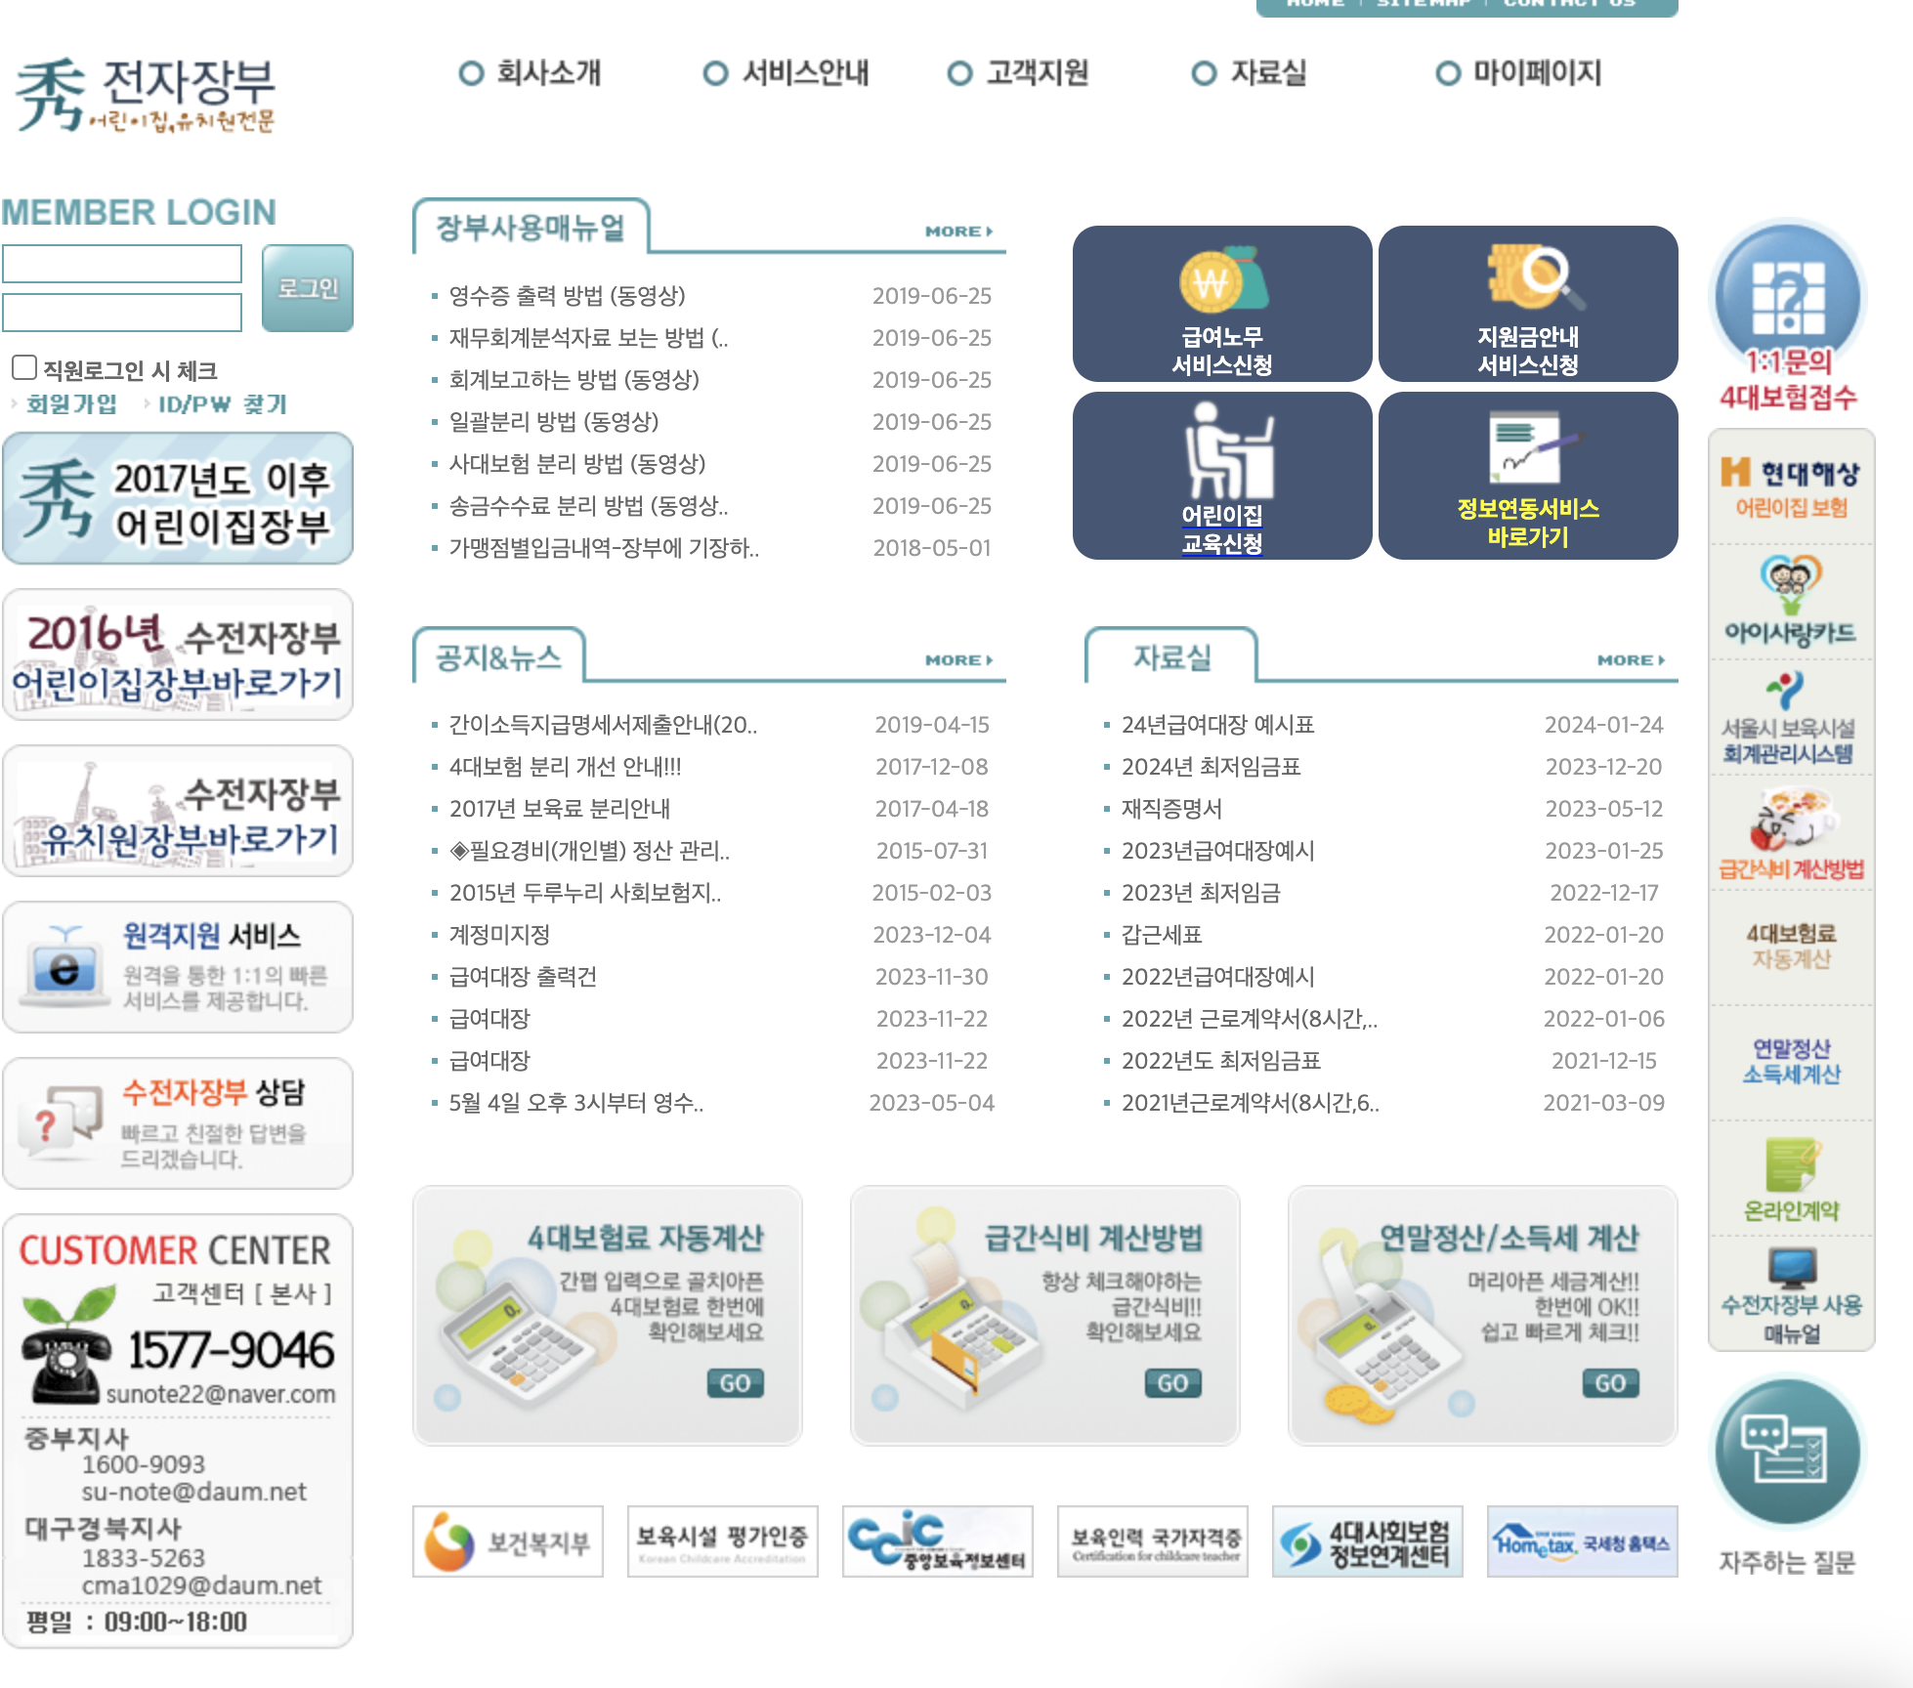The height and width of the screenshot is (1688, 1913).
Task: Open the 보건복지부 partner banner
Action: (507, 1541)
